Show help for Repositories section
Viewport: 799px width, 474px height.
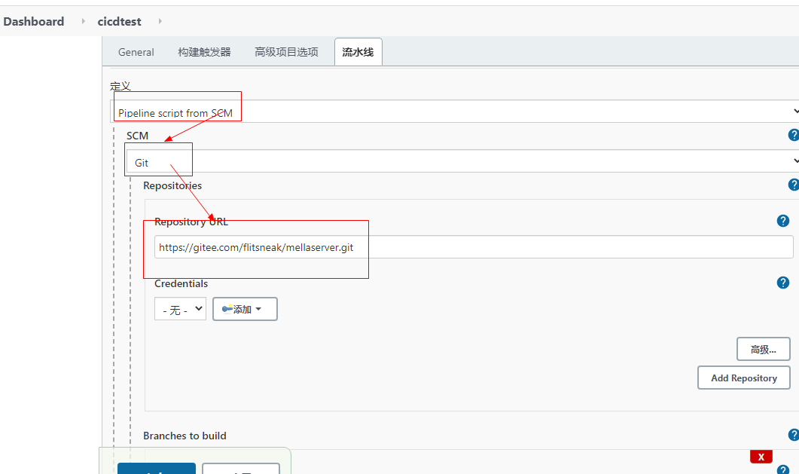tap(793, 185)
